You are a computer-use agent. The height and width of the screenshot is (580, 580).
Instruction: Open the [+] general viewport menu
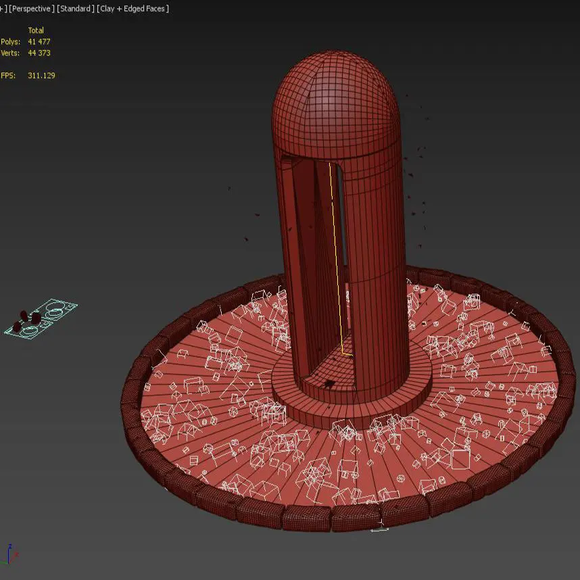pyautogui.click(x=3, y=9)
